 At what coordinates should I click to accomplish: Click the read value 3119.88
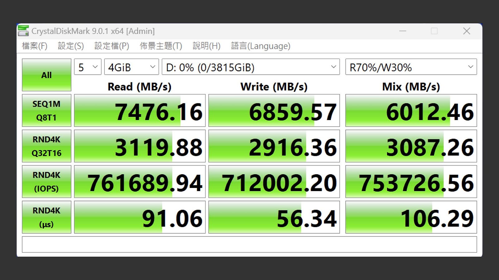[140, 146]
